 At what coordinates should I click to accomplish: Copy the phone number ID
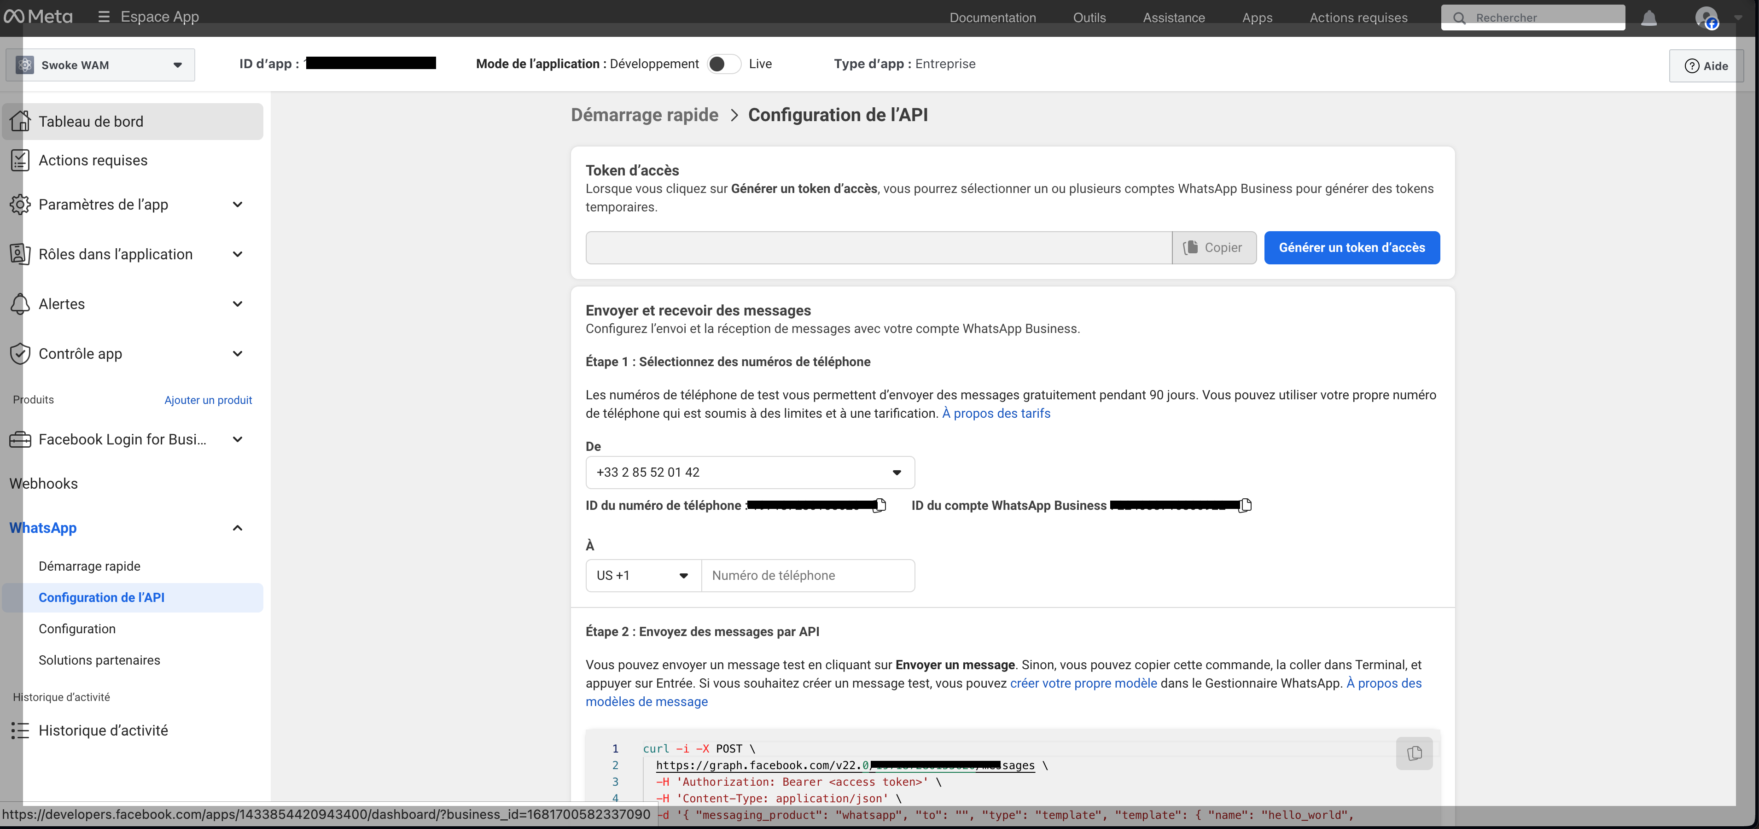click(880, 505)
